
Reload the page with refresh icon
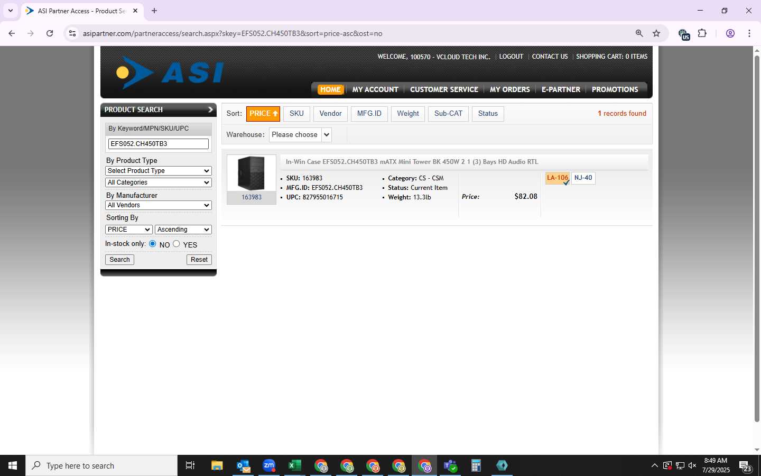50,33
